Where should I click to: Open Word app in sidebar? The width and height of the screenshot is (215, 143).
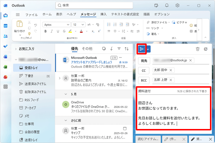(5, 56)
